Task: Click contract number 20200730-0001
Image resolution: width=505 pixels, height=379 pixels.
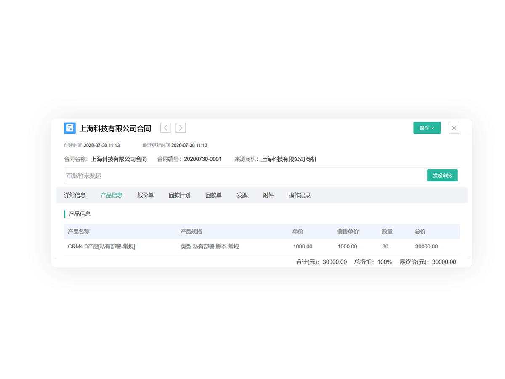Action: 203,159
